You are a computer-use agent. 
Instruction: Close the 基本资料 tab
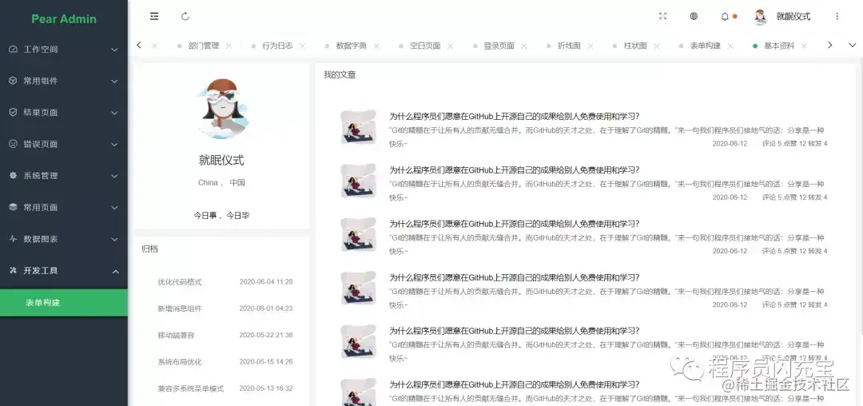tap(805, 46)
